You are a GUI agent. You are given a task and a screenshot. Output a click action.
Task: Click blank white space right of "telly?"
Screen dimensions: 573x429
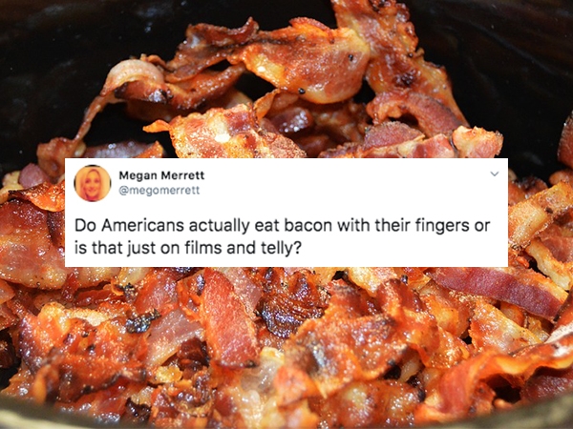402,249
